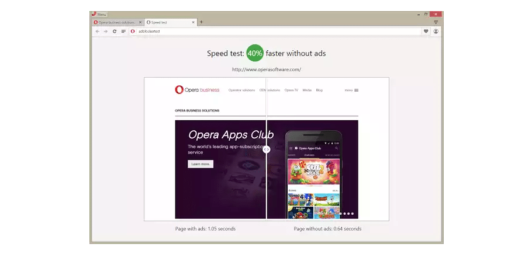Image resolution: width=532 pixels, height=258 pixels.
Task: Open the tab menu icon
Action: point(436,22)
